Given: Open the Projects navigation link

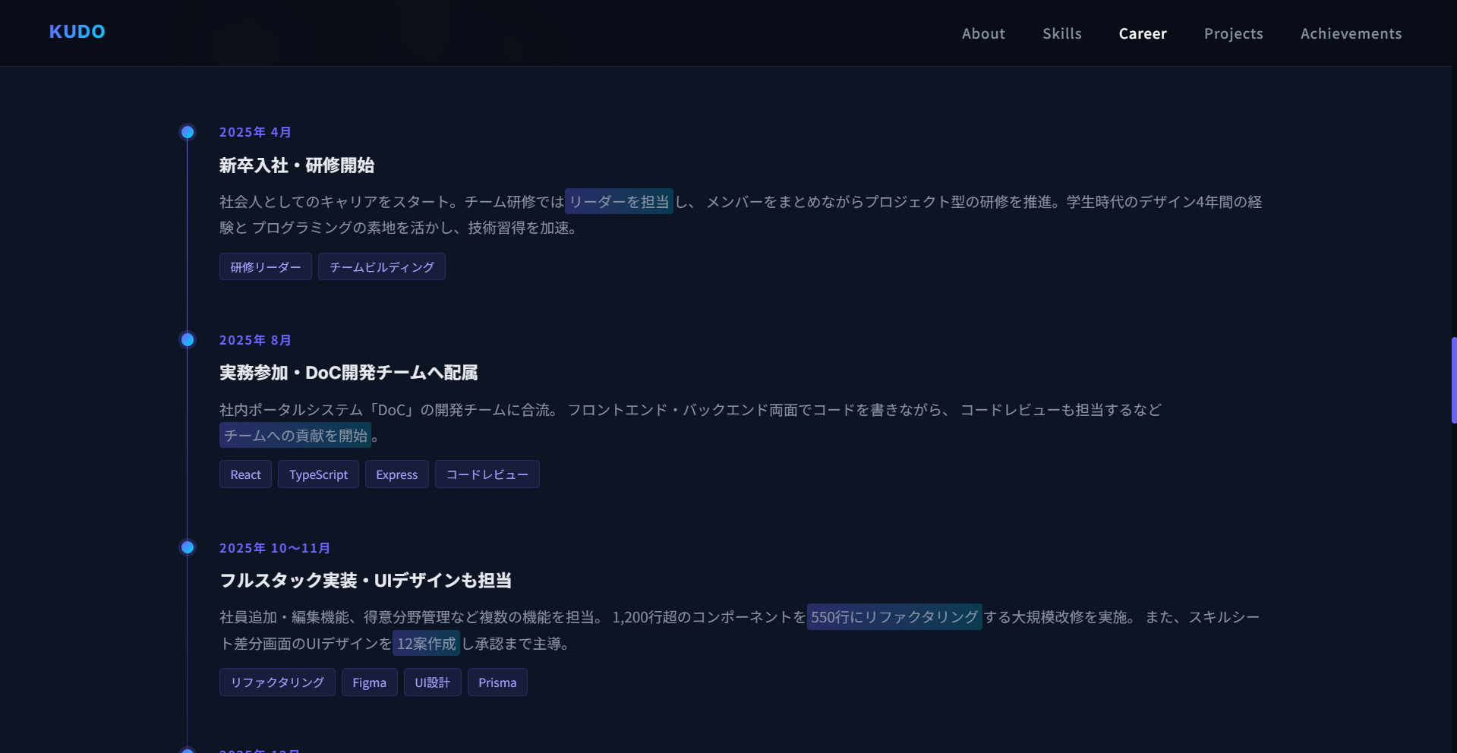Looking at the screenshot, I should click(x=1234, y=33).
